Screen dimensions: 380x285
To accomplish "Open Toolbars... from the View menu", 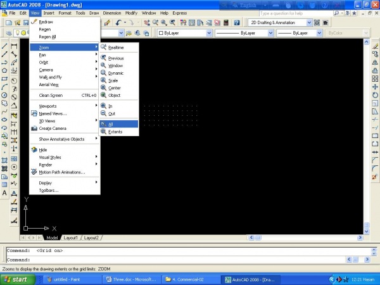I will coord(49,190).
